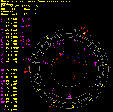The image size is (113, 112).
Task: Click the Pluto glyph in house 5
Action: click(x=88, y=87)
